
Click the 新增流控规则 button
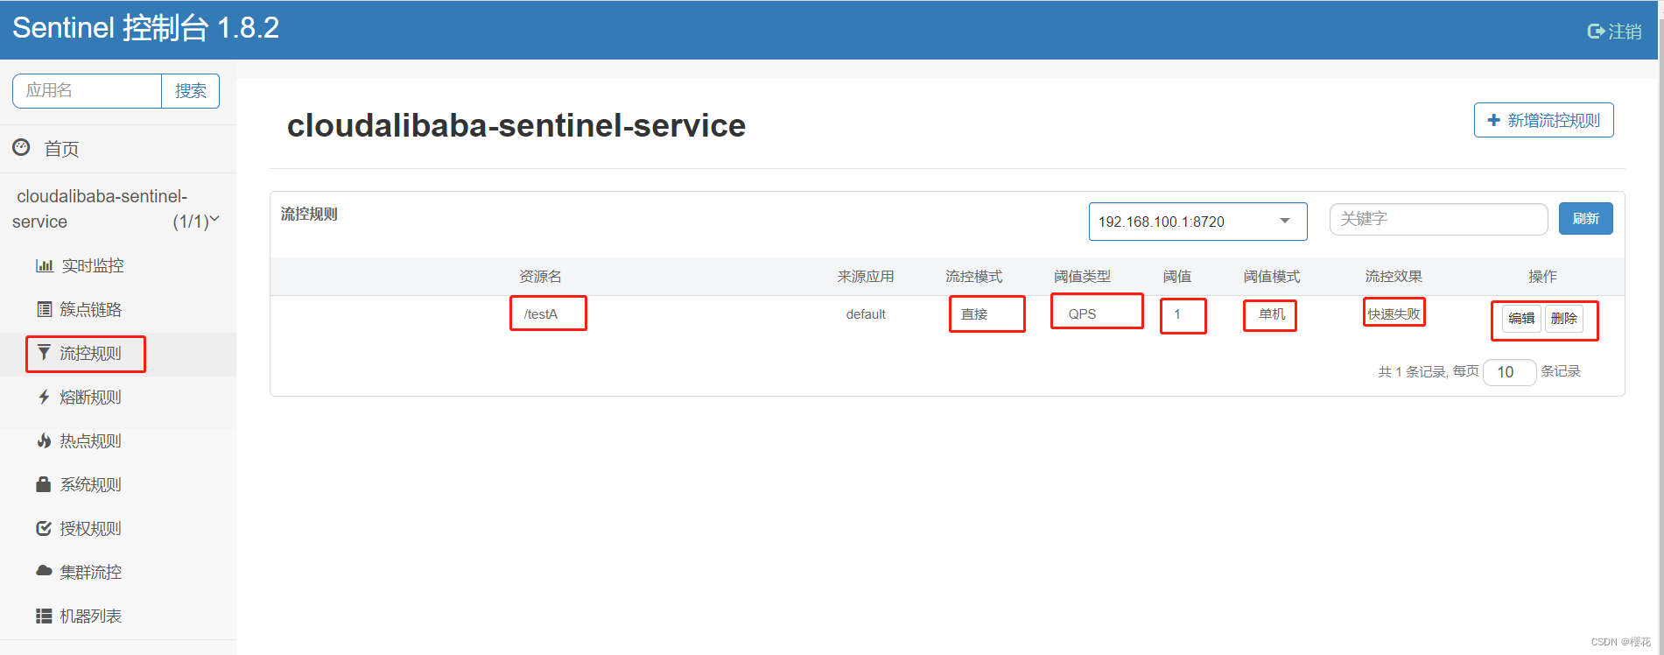point(1543,120)
